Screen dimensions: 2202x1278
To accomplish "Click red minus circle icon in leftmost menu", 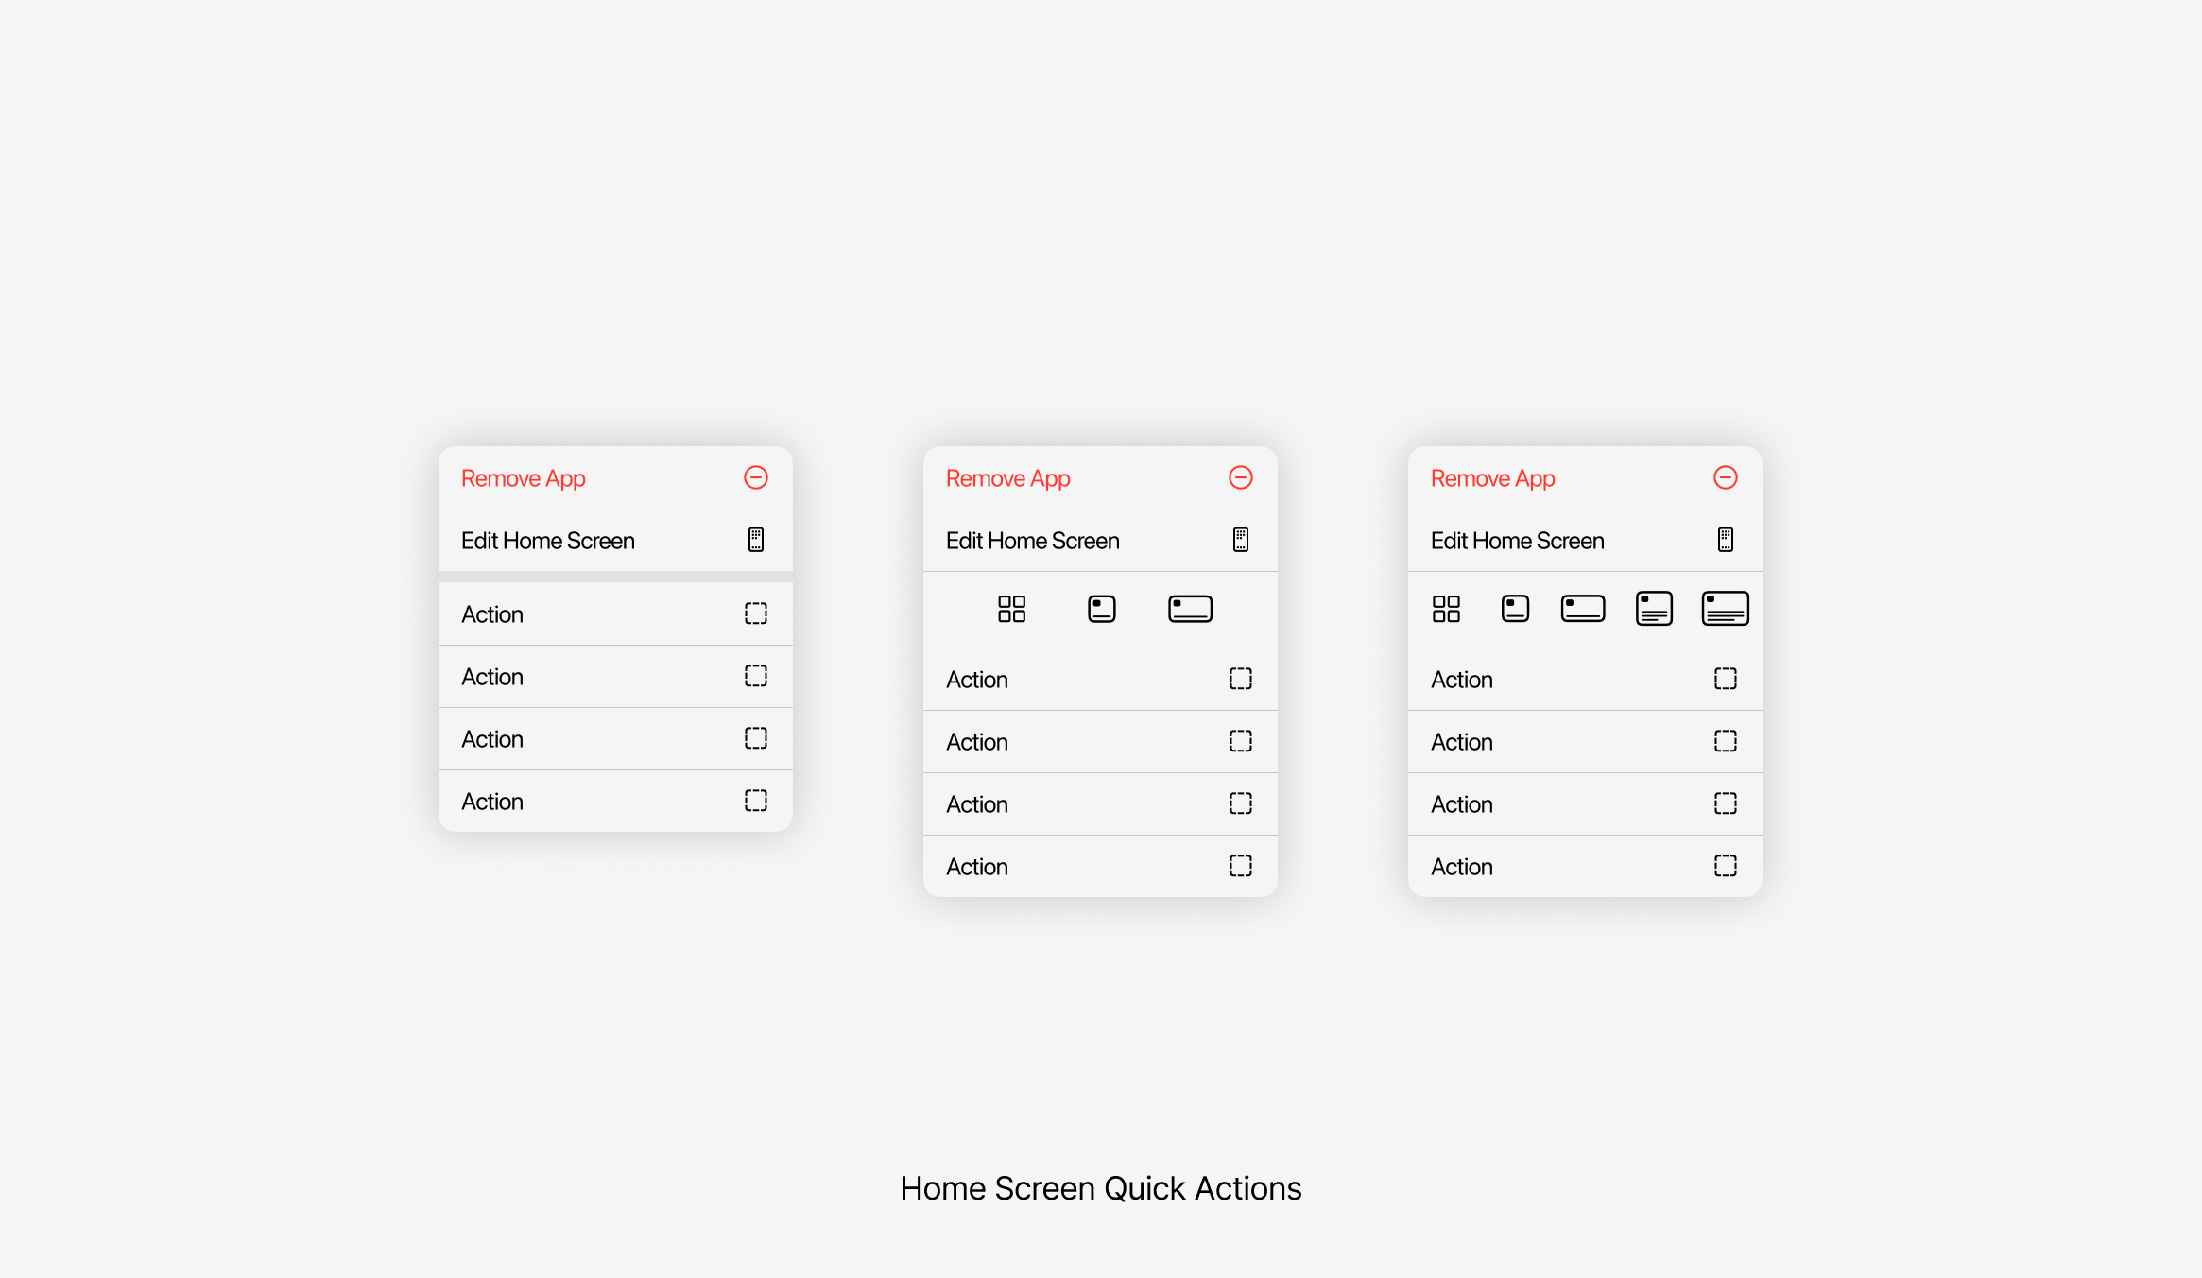I will click(x=756, y=477).
